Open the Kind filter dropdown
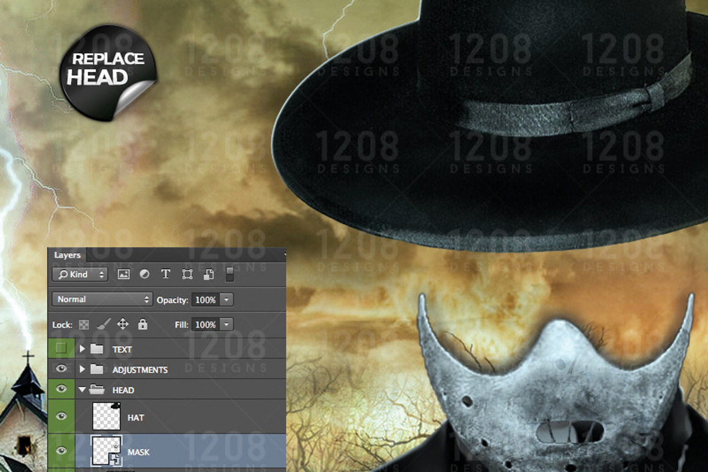The width and height of the screenshot is (708, 472). coord(80,274)
